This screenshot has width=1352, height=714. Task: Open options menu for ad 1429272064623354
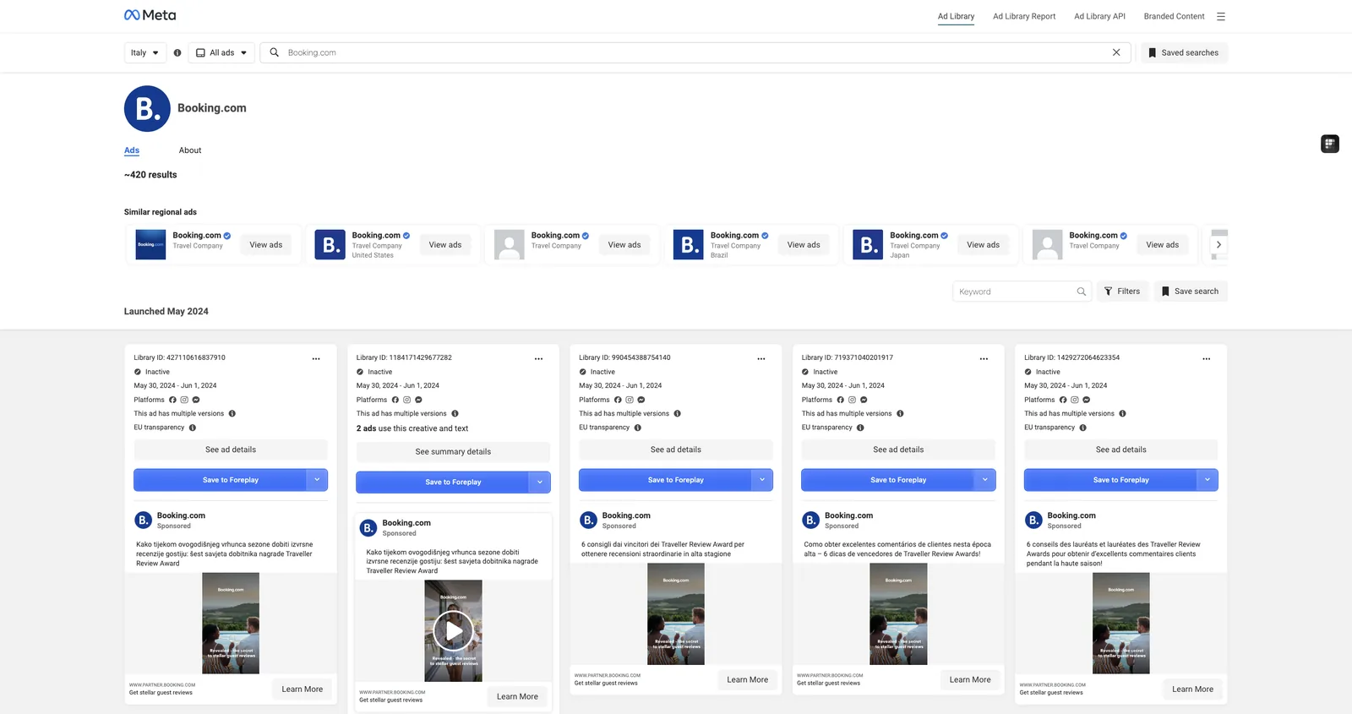tap(1207, 358)
